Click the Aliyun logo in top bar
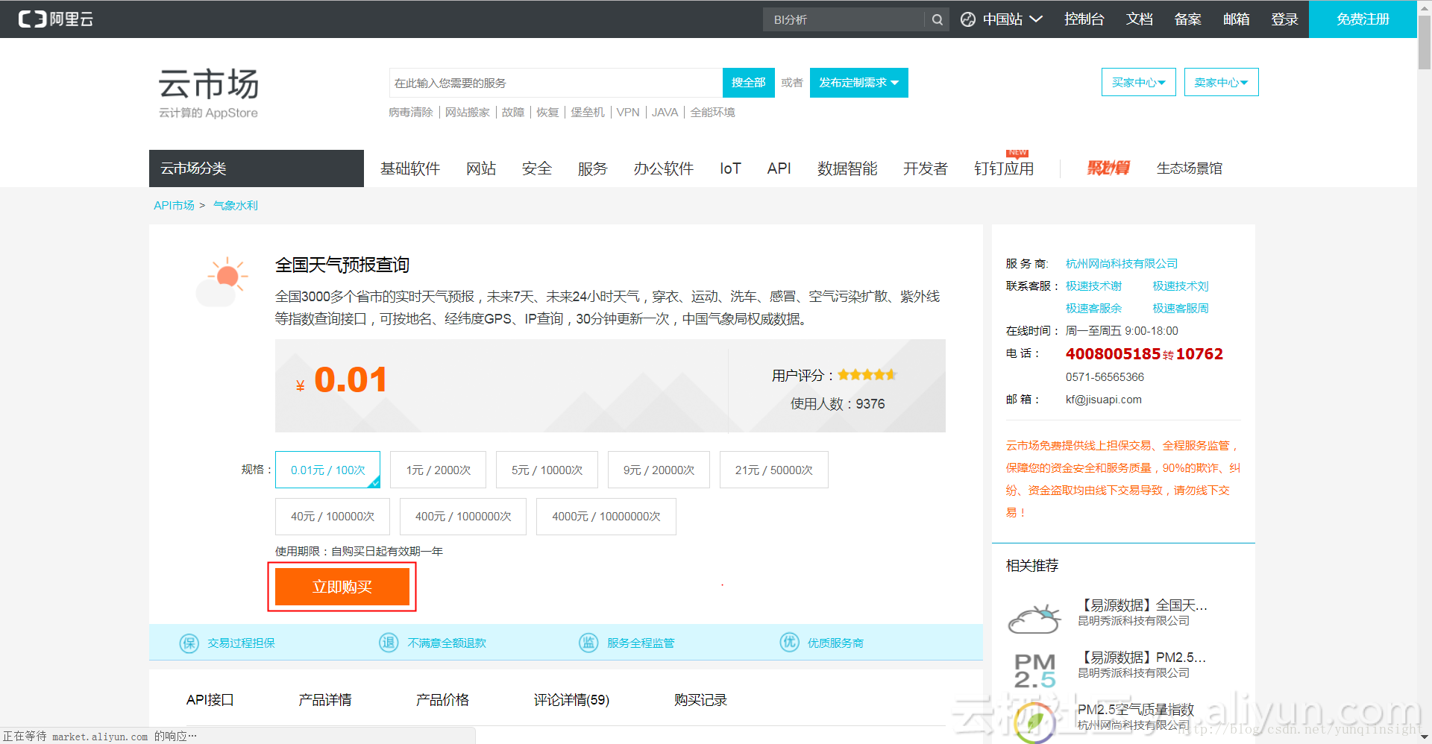1432x744 pixels. (56, 19)
